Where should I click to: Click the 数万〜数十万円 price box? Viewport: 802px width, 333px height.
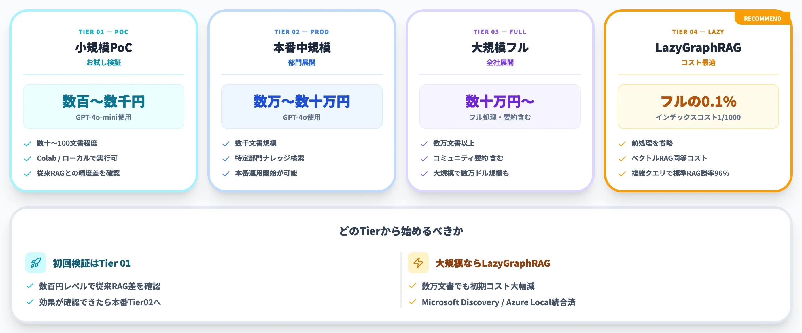302,106
